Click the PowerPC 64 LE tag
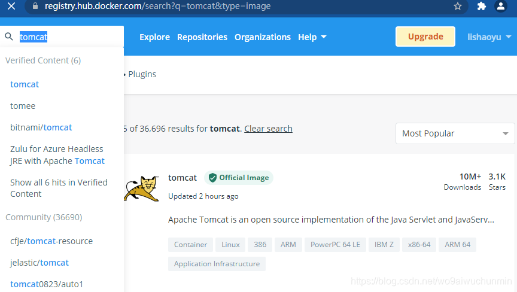 coord(335,245)
